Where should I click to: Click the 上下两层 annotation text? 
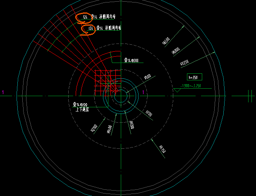pos(82,109)
